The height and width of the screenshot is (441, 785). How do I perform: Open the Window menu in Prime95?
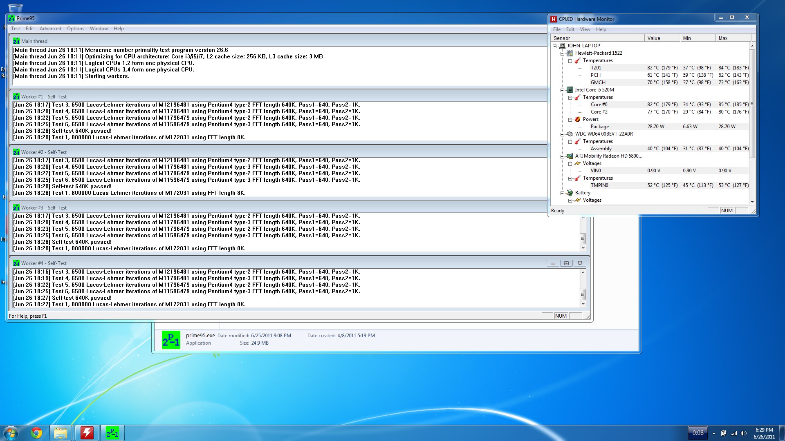pos(99,29)
